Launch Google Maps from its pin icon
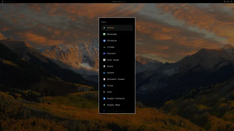This screenshot has width=234, height=131. click(x=104, y=105)
